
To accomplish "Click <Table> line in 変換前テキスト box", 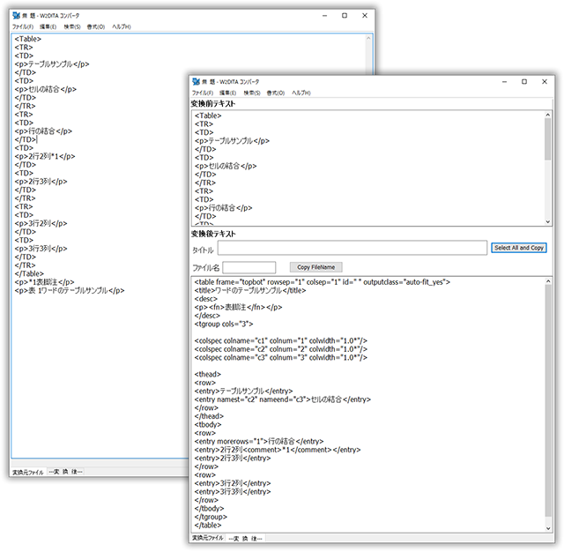I will click(x=208, y=116).
